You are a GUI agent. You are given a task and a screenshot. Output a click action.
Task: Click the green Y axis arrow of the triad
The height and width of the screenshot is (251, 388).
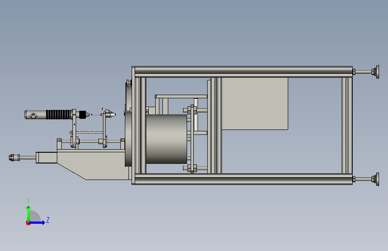pyautogui.click(x=29, y=213)
